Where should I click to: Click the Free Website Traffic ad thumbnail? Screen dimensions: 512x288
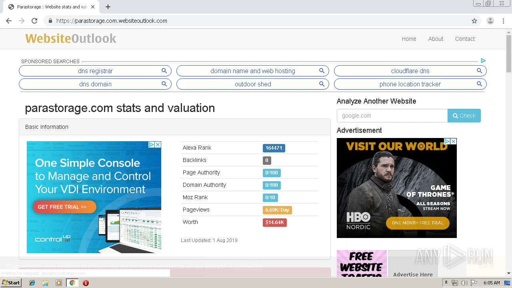[362, 263]
